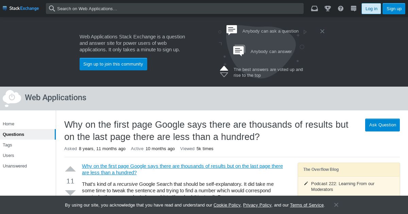Open the achievements trophy icon
Screen dimensions: 408x214
click(x=328, y=8)
